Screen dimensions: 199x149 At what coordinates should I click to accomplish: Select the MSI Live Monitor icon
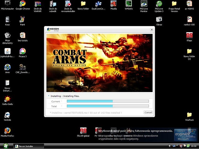pyautogui.click(x=144, y=6)
